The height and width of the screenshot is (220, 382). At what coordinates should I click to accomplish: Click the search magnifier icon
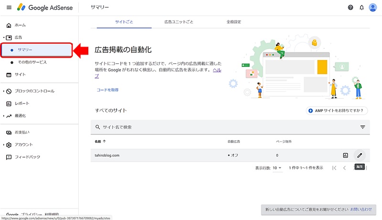98,127
